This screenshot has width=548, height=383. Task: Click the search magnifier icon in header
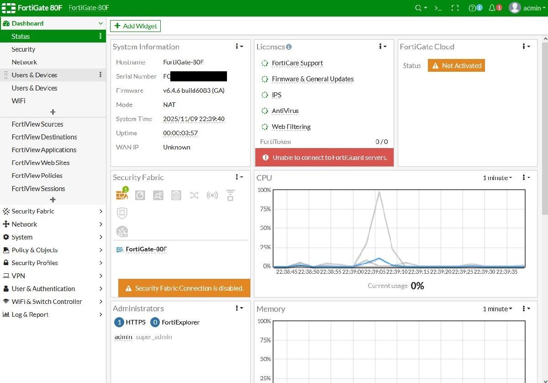click(418, 8)
